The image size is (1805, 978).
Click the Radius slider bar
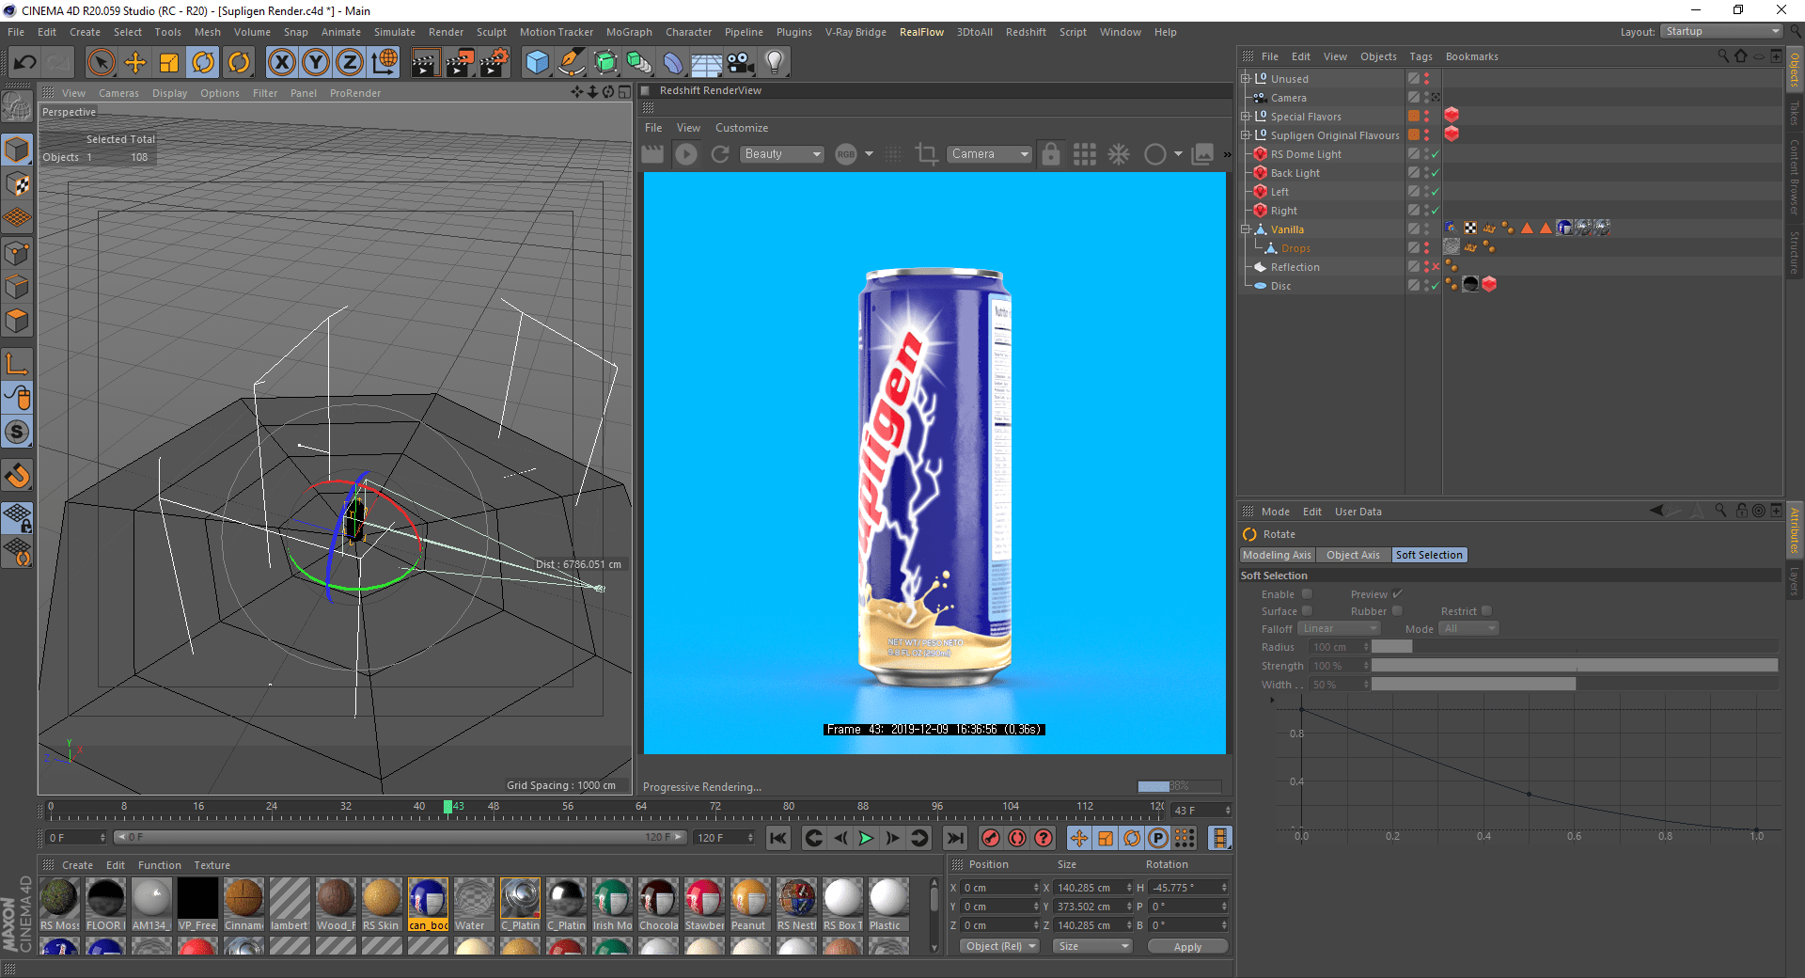1574,647
